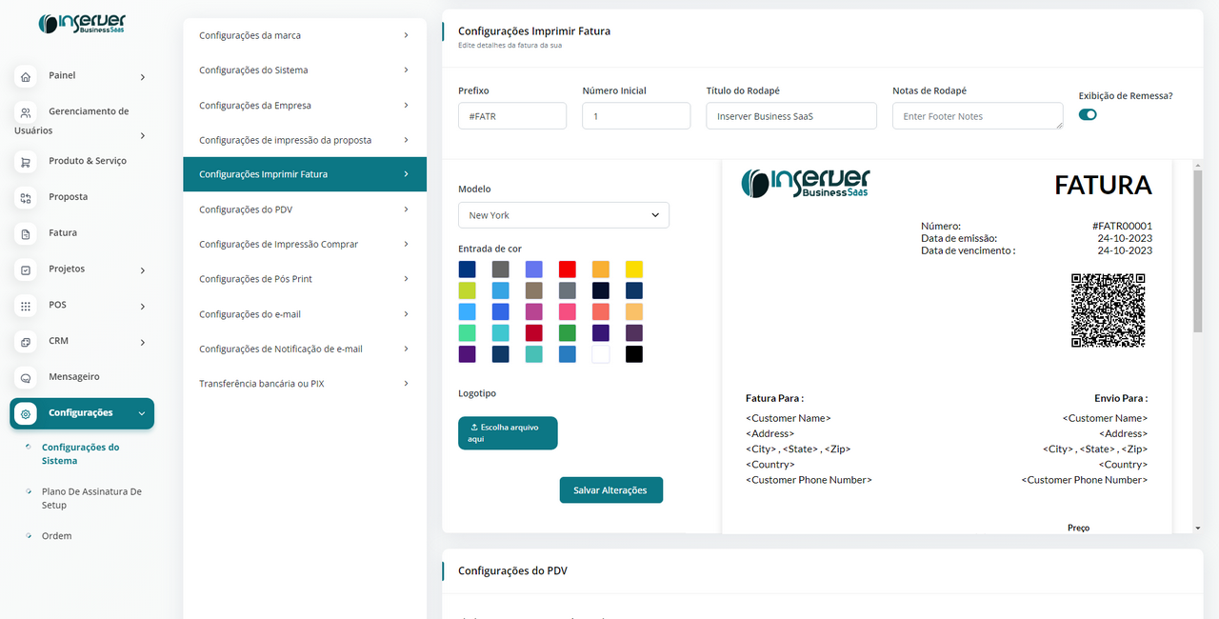The height and width of the screenshot is (619, 1219).
Task: Click the Fatura document icon
Action: click(26, 233)
